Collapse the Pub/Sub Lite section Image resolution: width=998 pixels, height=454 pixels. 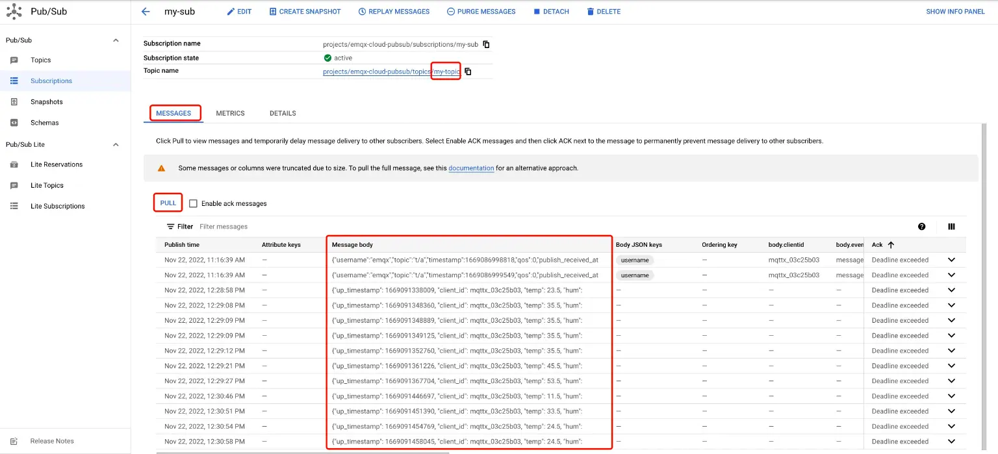point(116,144)
